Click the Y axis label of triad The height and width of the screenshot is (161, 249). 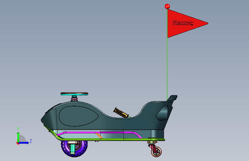click(x=18, y=129)
